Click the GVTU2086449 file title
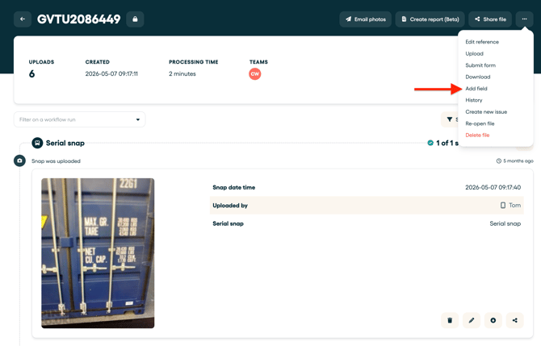The width and height of the screenshot is (541, 346). click(x=78, y=19)
